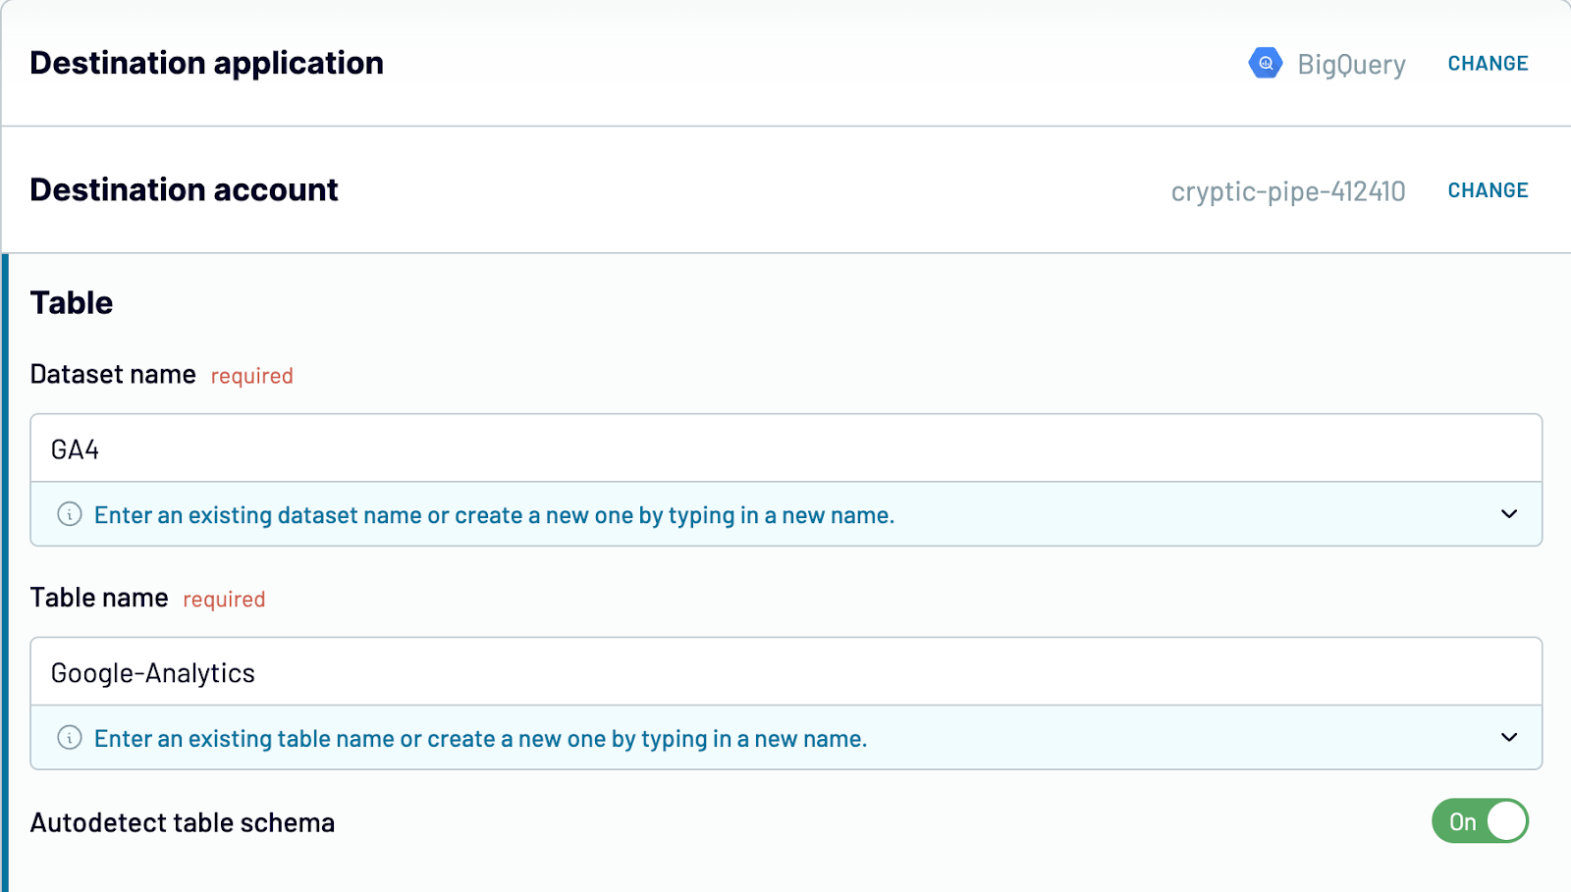Select the Table section heading

tap(72, 302)
